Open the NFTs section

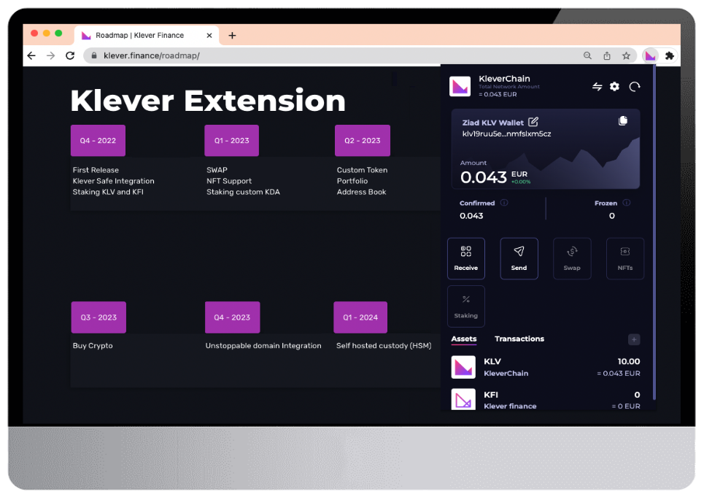coord(625,258)
